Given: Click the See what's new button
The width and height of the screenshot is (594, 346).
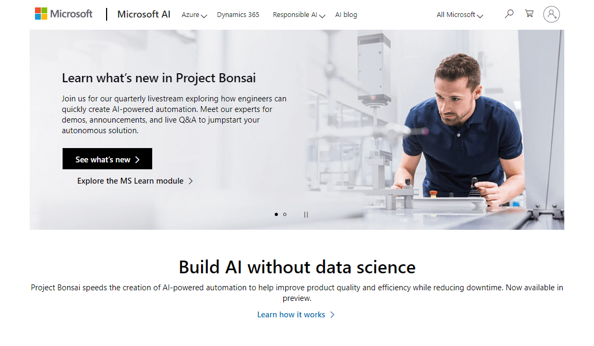Looking at the screenshot, I should (107, 158).
